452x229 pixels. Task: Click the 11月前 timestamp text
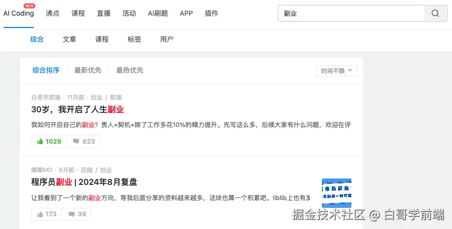(x=76, y=98)
